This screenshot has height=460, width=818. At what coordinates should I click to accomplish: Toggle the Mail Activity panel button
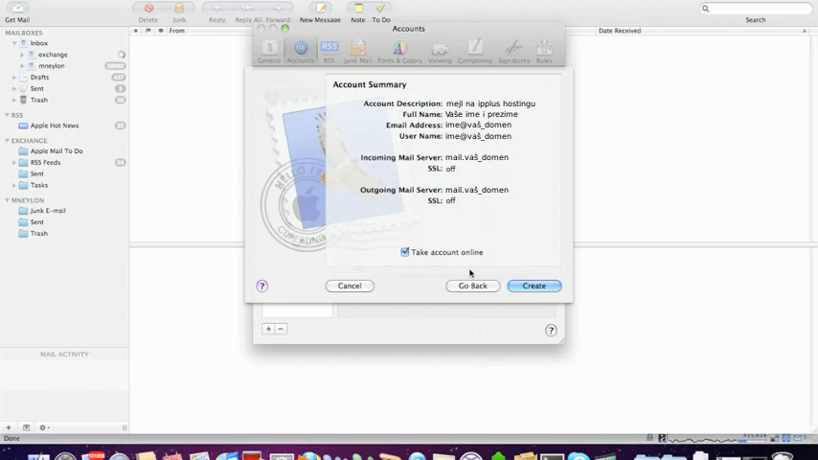tap(26, 427)
